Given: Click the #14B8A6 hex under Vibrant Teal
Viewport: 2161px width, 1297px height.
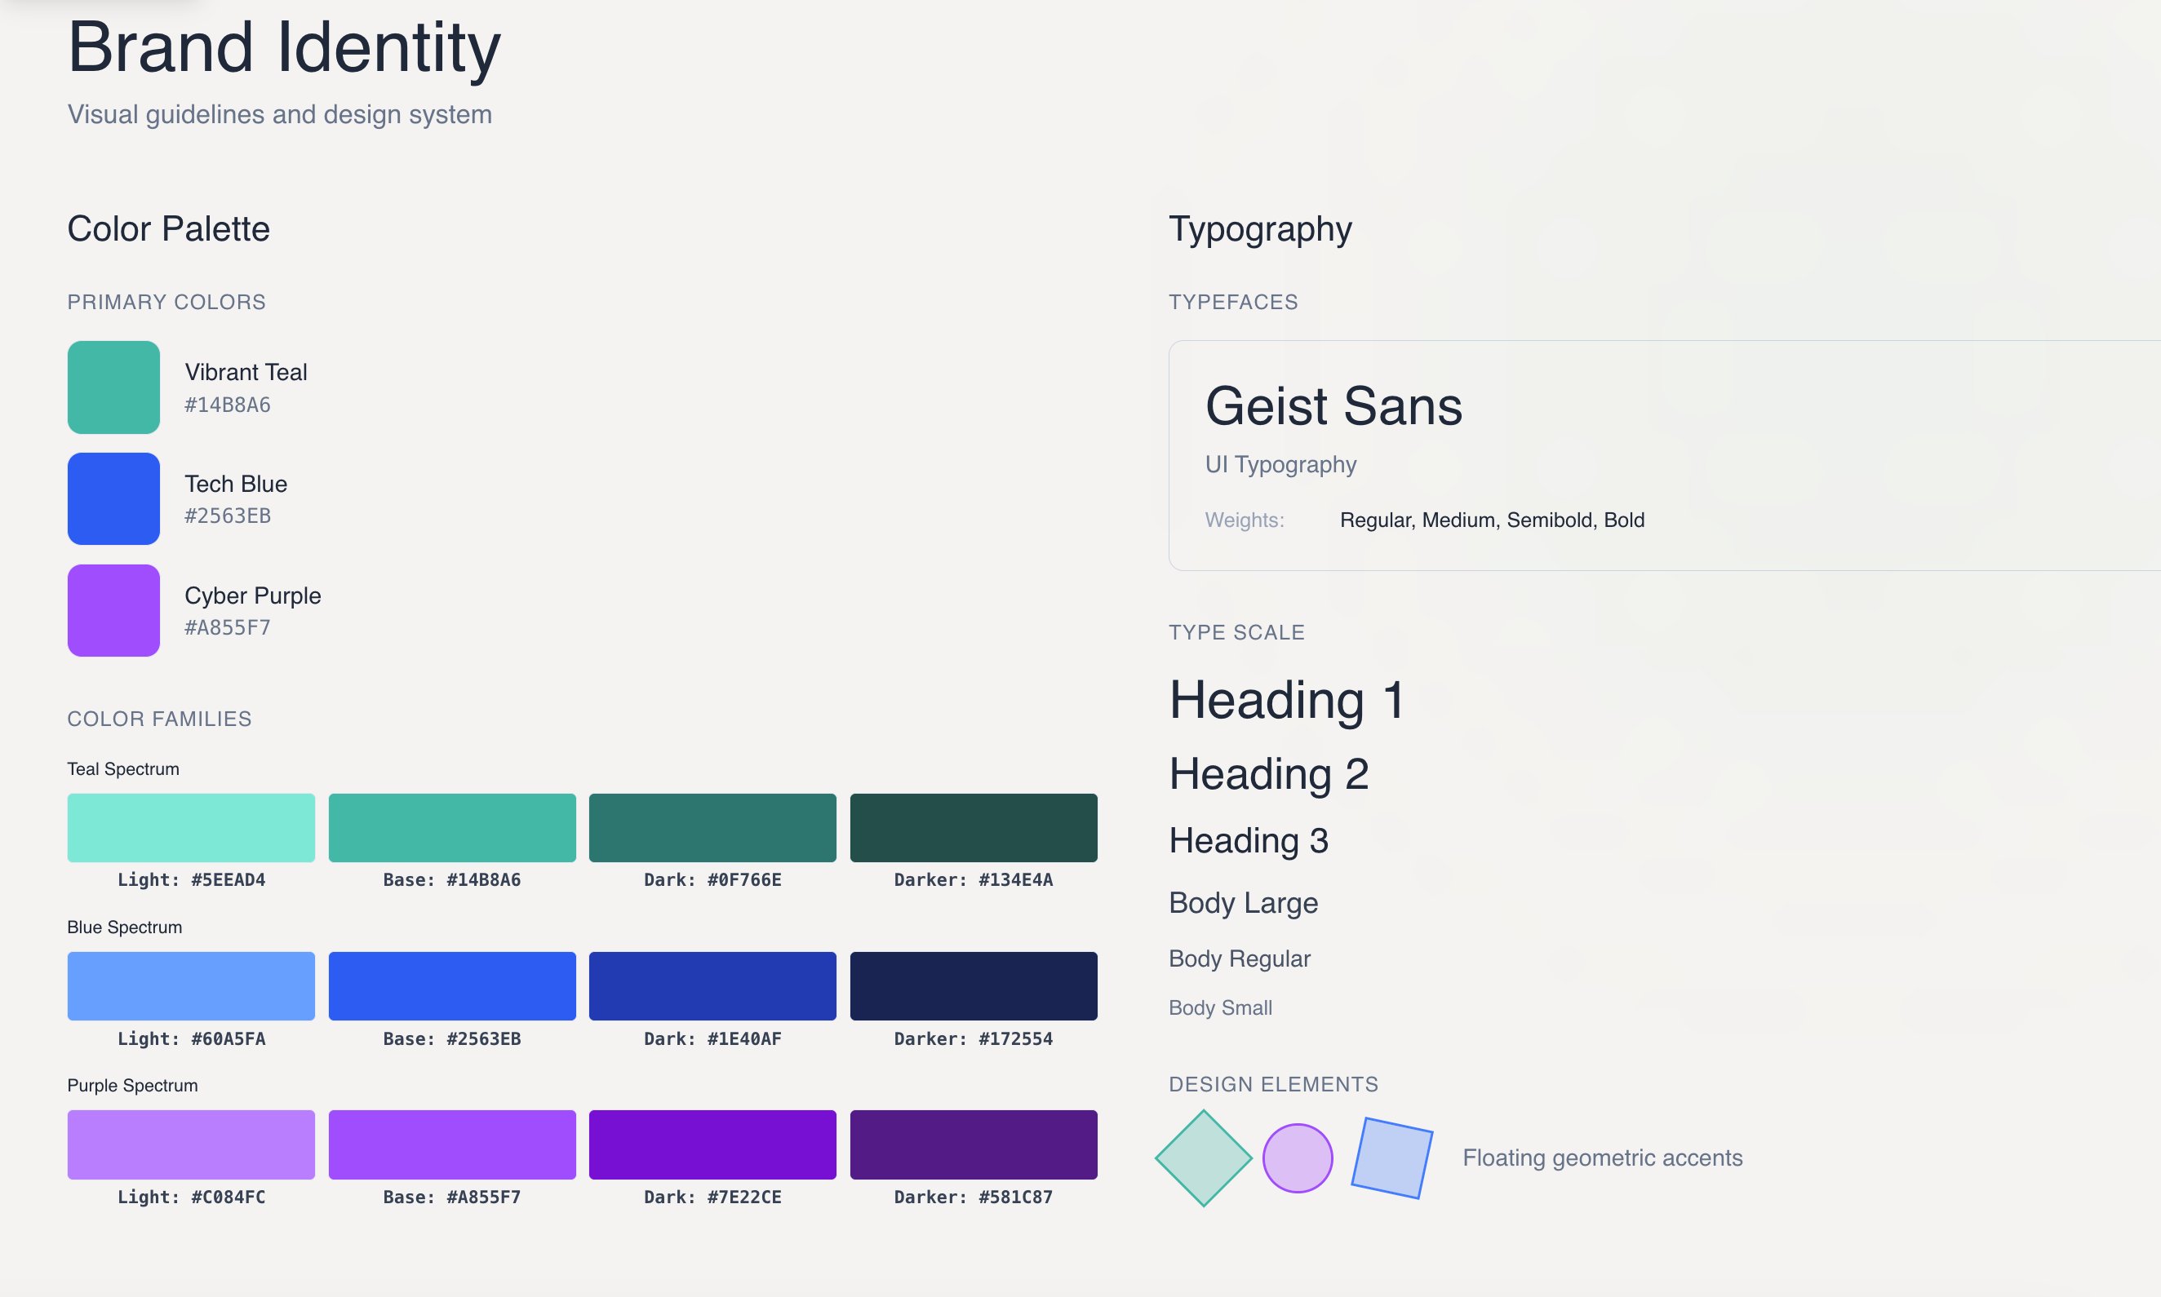Looking at the screenshot, I should (x=228, y=405).
